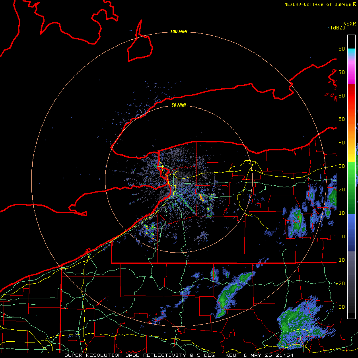Click the 30 dBZ scale value
This screenshot has height=358, width=358.
point(342,166)
